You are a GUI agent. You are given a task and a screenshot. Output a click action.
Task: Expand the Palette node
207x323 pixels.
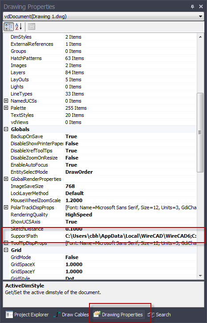coord(6,108)
